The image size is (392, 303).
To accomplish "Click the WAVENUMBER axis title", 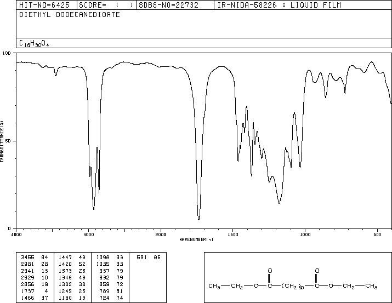I will coord(196,239).
